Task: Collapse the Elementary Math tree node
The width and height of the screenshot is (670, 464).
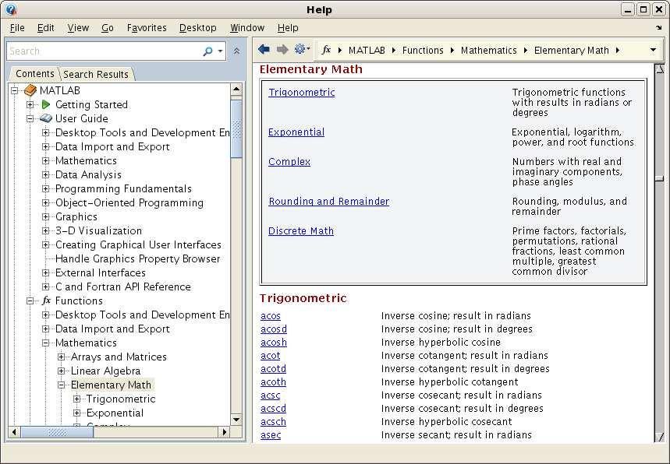Action: (x=62, y=385)
